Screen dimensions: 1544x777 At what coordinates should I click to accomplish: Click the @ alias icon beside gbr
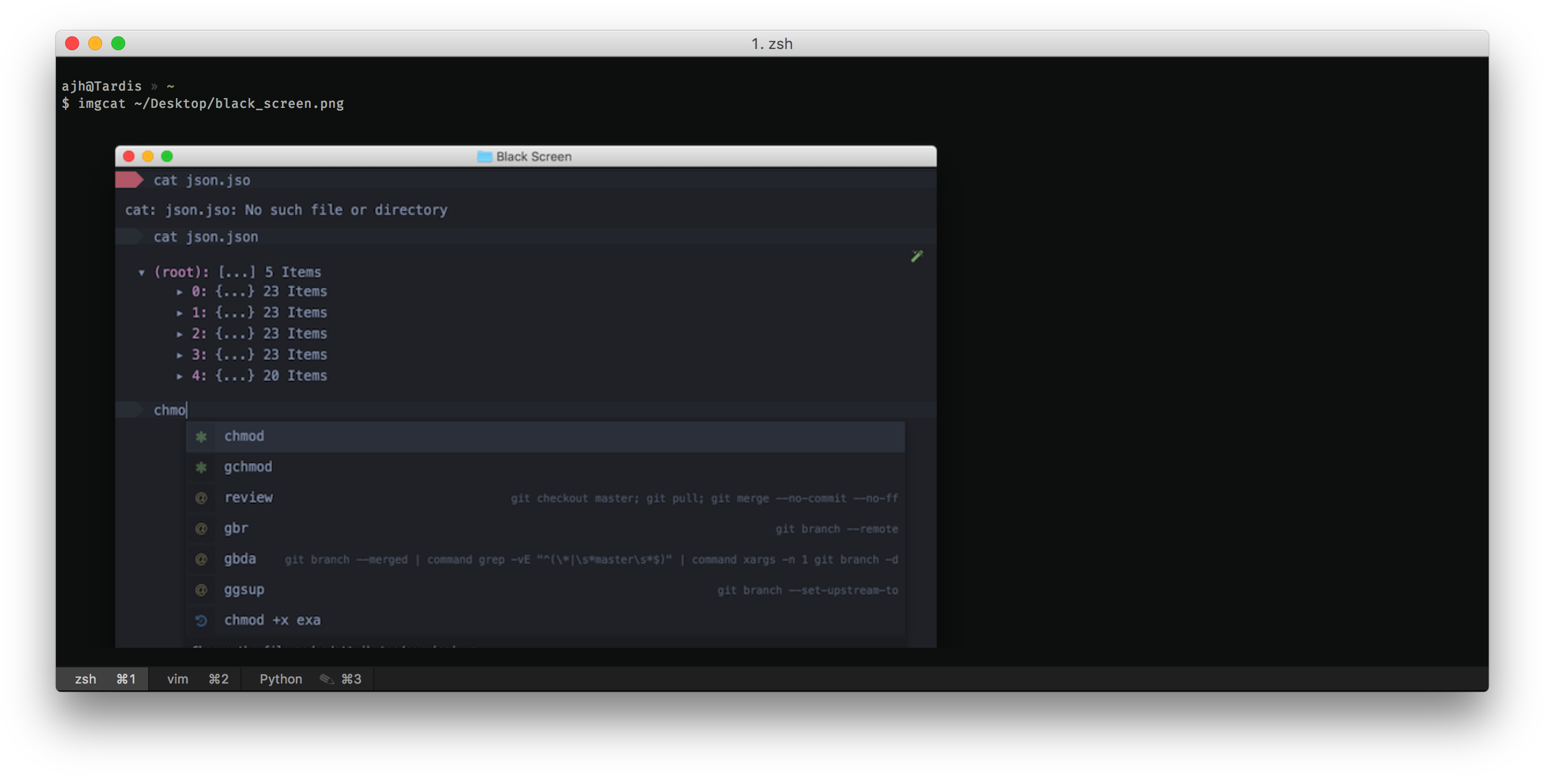(201, 528)
